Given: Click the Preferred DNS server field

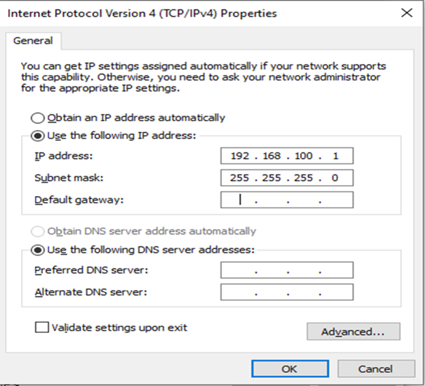Looking at the screenshot, I should click(287, 270).
